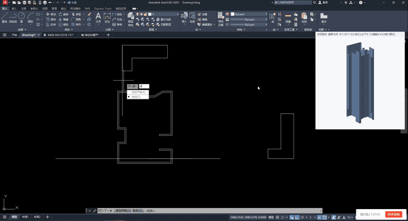This screenshot has height=221, width=408.
Task: Toggle polar tracking in status bar
Action: click(302, 218)
